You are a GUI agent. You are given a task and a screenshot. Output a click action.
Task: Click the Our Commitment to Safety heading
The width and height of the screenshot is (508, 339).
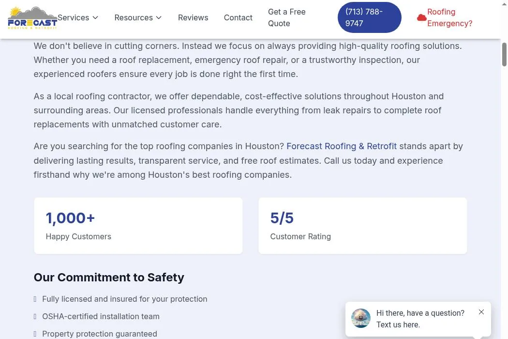point(109,277)
